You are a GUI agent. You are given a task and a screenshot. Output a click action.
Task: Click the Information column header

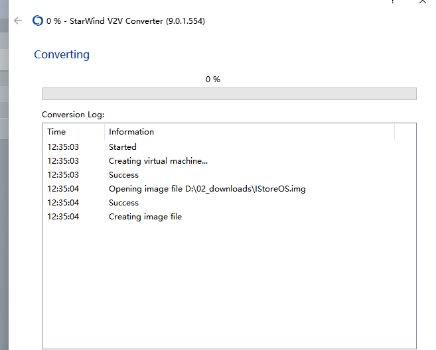(x=131, y=132)
